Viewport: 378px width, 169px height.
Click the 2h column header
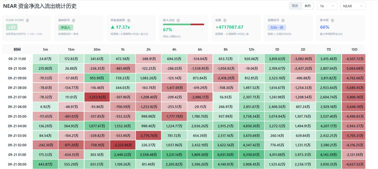coord(148,49)
